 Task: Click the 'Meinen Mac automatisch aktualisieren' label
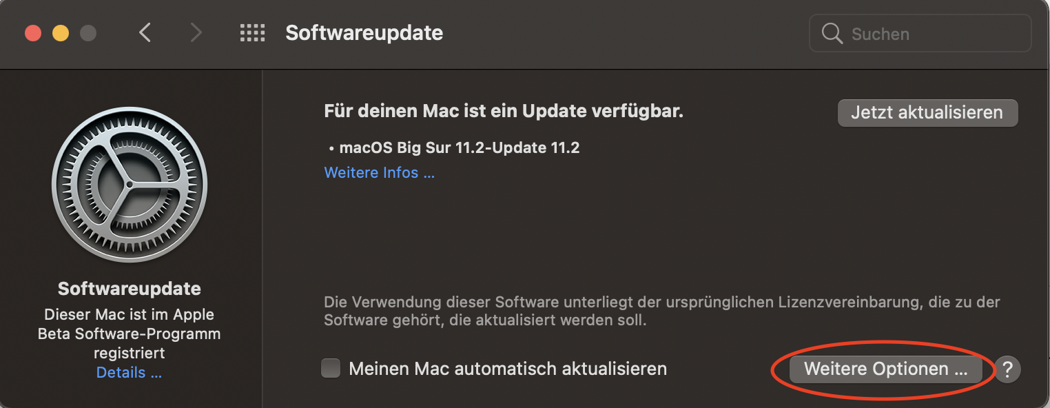point(508,369)
